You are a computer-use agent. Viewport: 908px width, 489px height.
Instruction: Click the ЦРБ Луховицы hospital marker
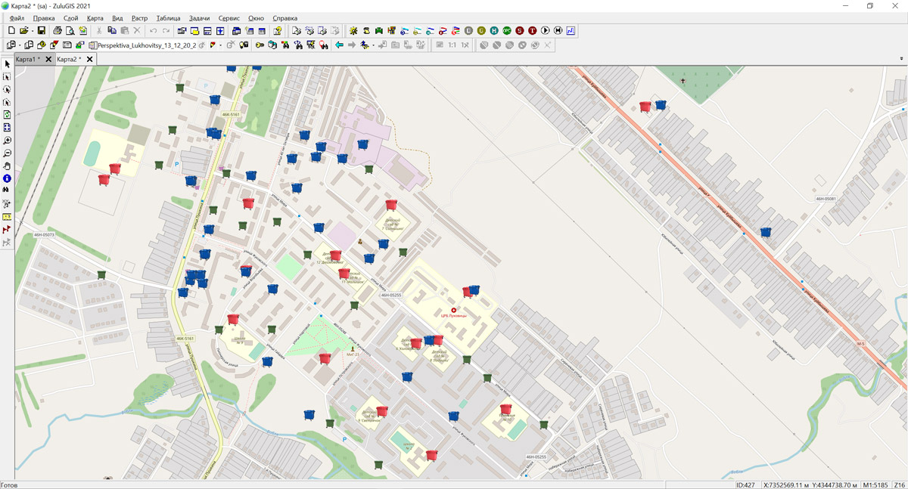click(454, 310)
